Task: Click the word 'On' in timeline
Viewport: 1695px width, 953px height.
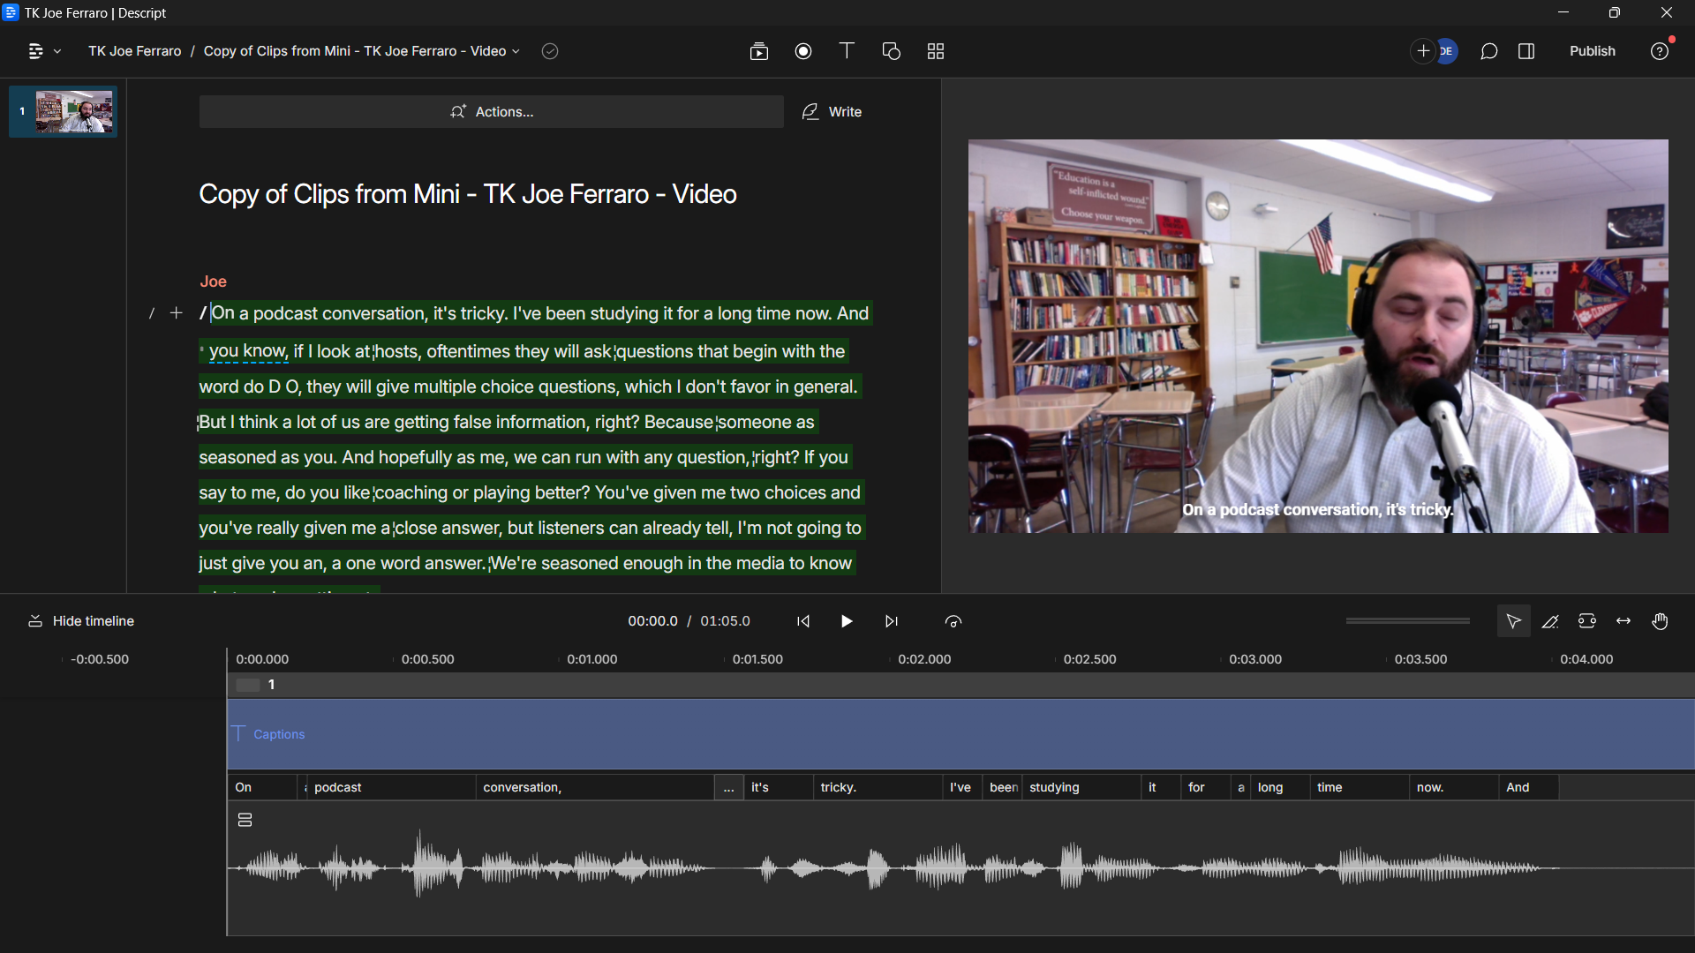Action: click(x=262, y=787)
